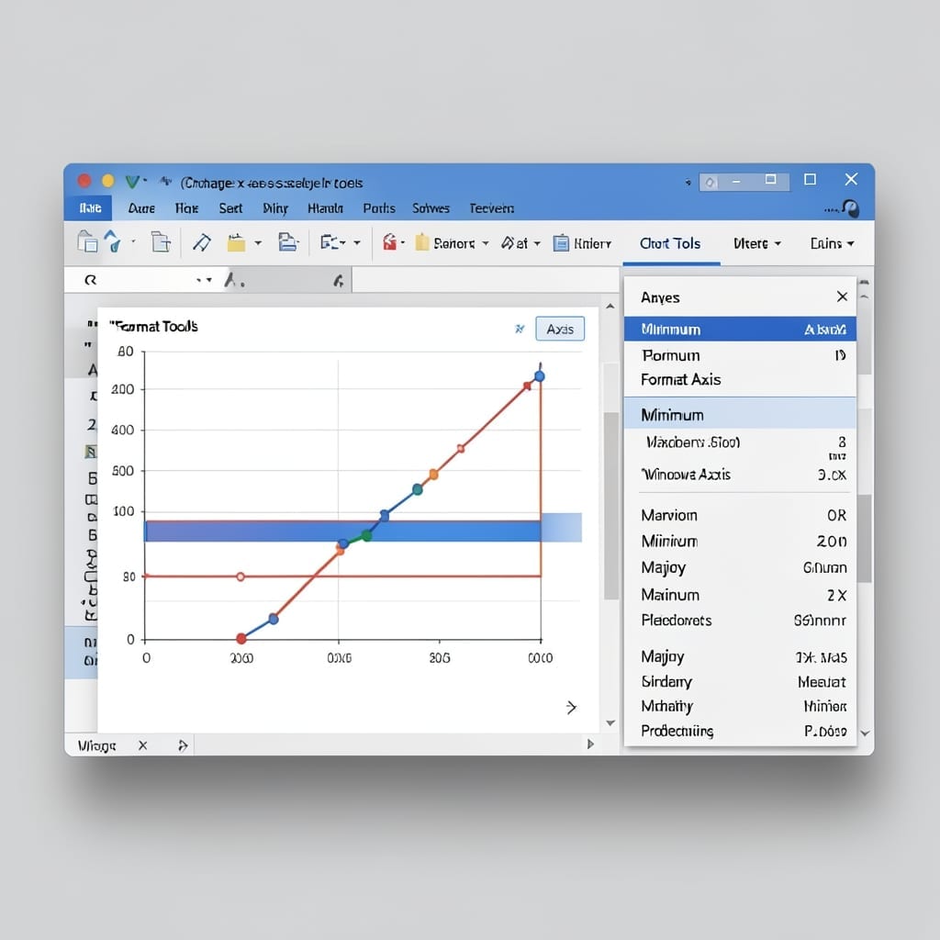Click the right arrow below the chart

(571, 708)
